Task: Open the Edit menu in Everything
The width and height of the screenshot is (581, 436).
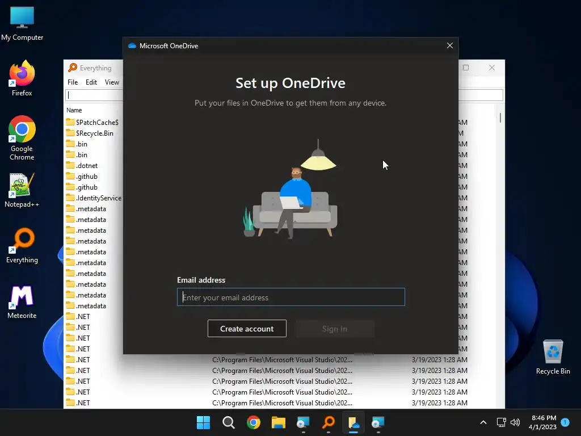Action: (x=91, y=82)
